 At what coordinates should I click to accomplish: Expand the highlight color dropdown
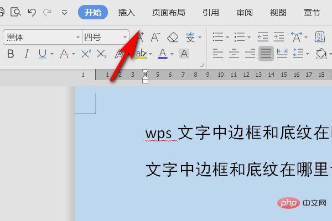click(x=151, y=54)
